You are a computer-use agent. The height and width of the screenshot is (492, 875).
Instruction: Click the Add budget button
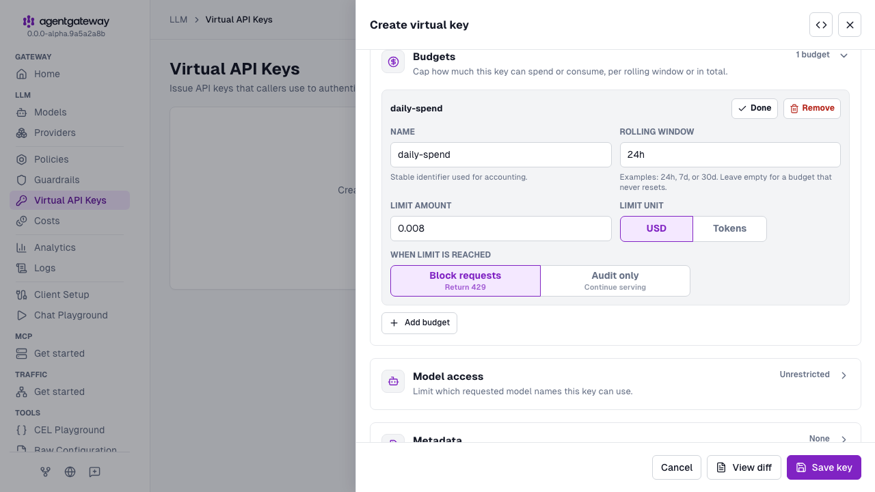click(x=419, y=323)
